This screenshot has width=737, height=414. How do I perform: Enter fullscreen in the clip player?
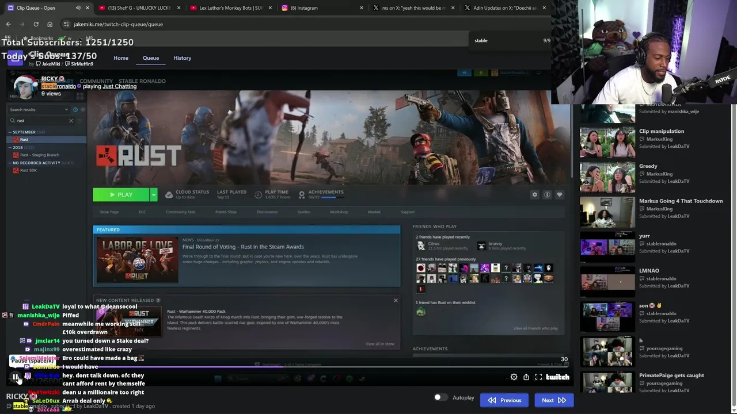pyautogui.click(x=538, y=377)
